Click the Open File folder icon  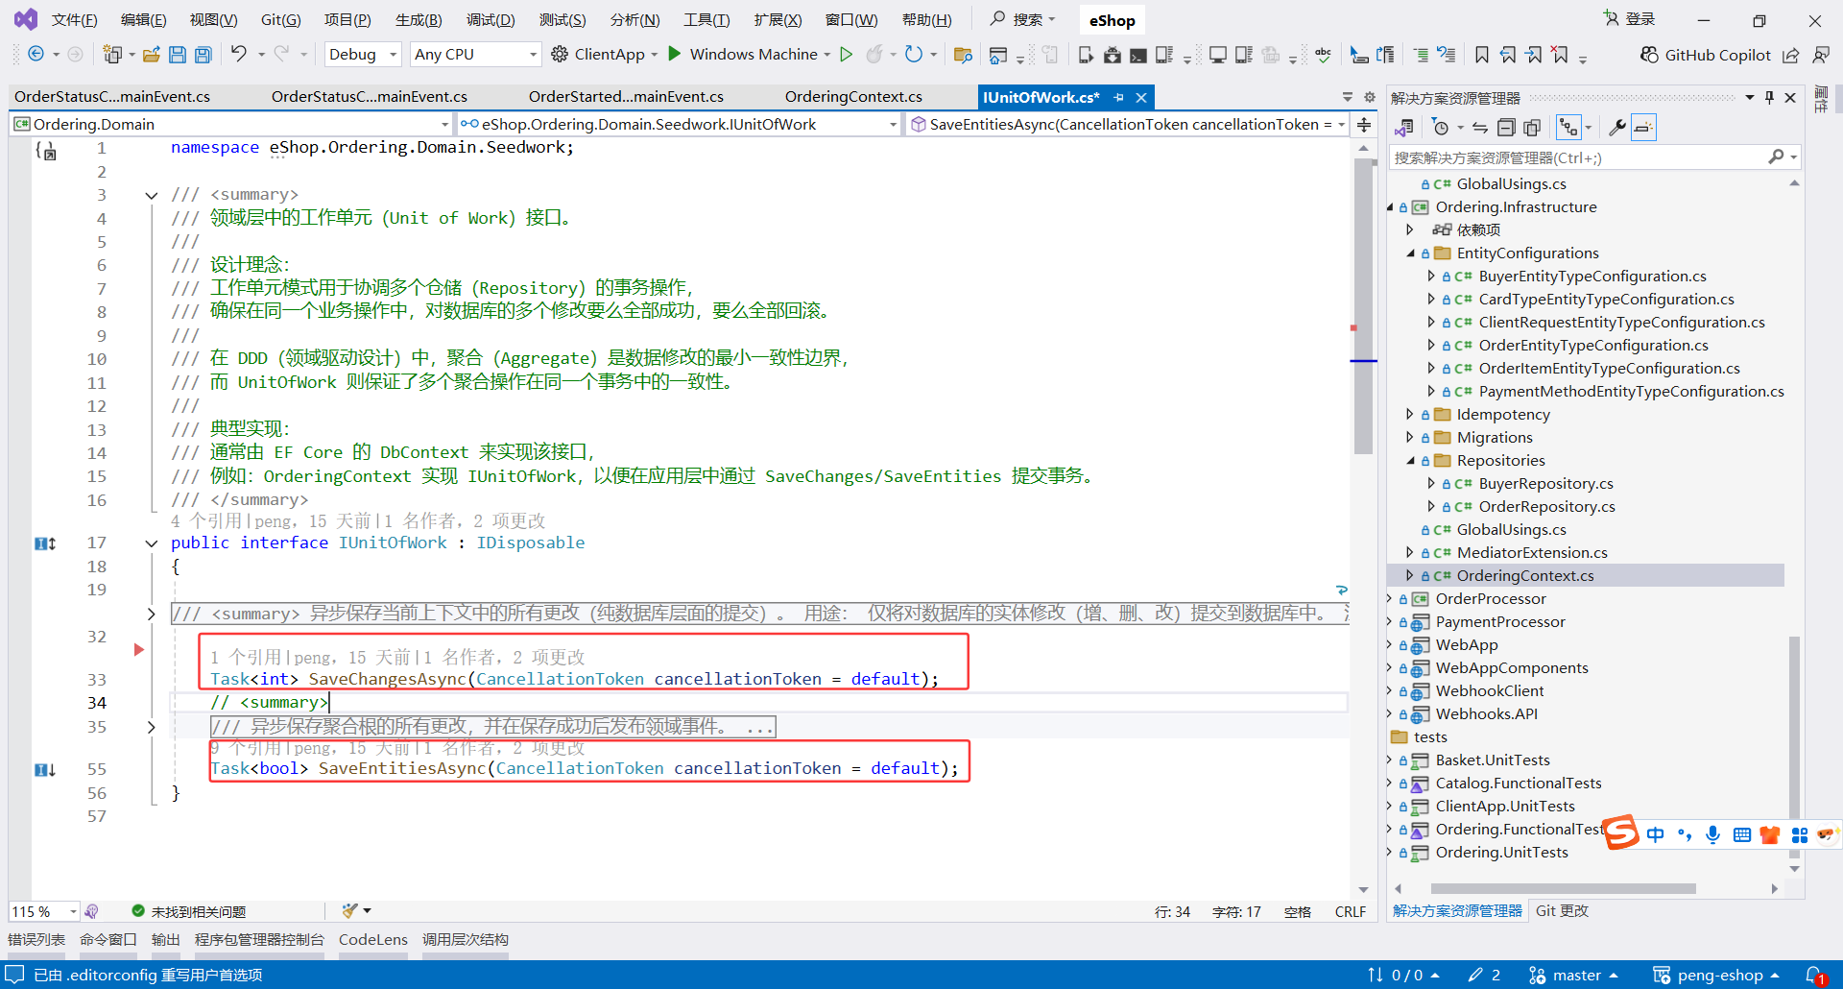(151, 55)
